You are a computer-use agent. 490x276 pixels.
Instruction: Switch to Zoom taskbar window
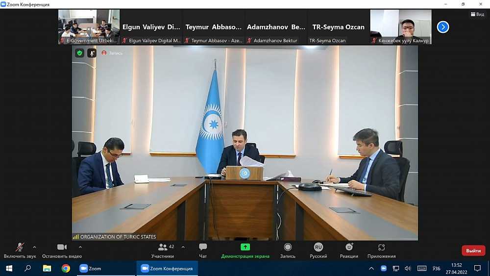tap(90, 269)
